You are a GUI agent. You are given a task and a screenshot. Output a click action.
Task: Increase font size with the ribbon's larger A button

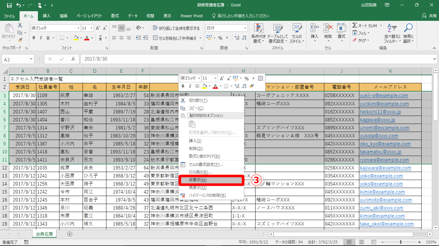coord(98,28)
